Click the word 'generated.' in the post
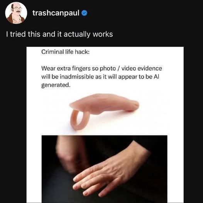203x203 pixels. click(x=56, y=85)
